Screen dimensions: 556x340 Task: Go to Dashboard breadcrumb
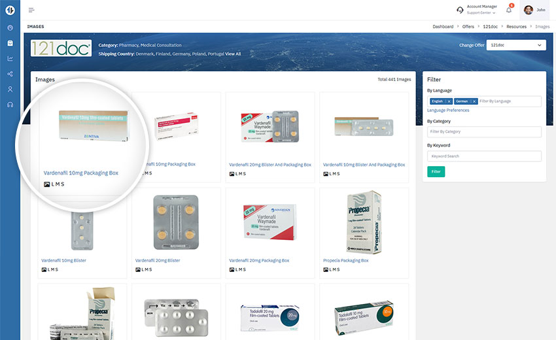click(x=443, y=27)
